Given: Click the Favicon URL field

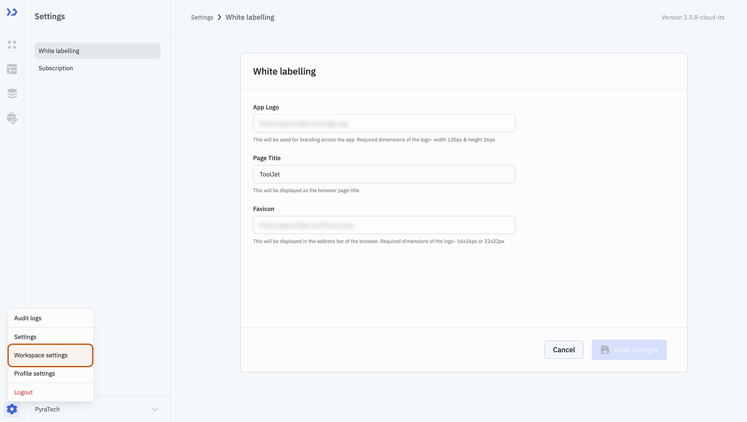Looking at the screenshot, I should click(x=383, y=224).
